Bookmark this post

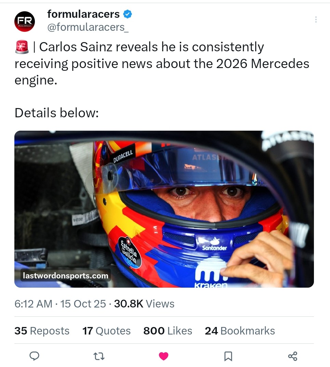[x=228, y=356]
